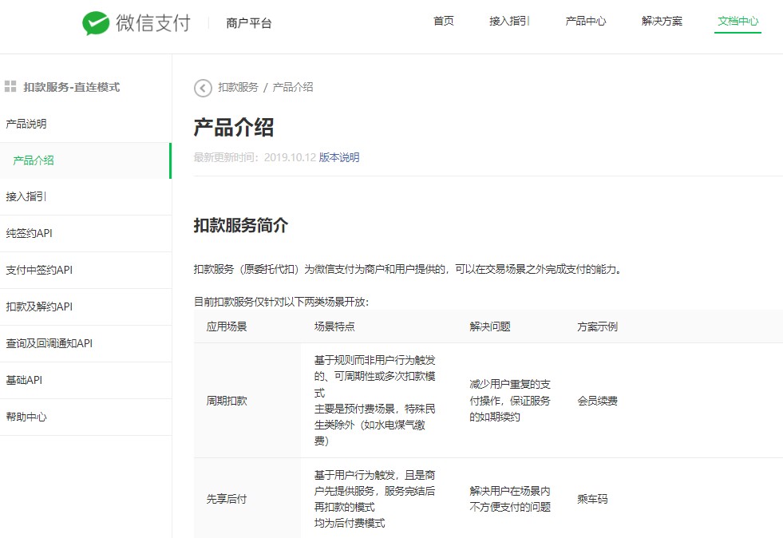
Task: Click the 商户平台 header text
Action: coord(249,24)
